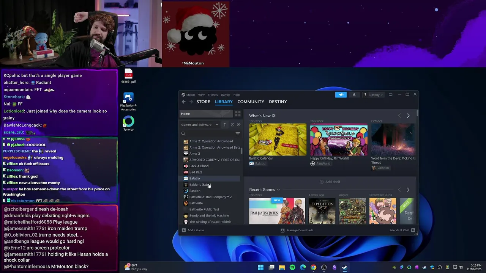Open Final Fantasy Tactics recent game tile
The width and height of the screenshot is (486, 273).
(277, 211)
